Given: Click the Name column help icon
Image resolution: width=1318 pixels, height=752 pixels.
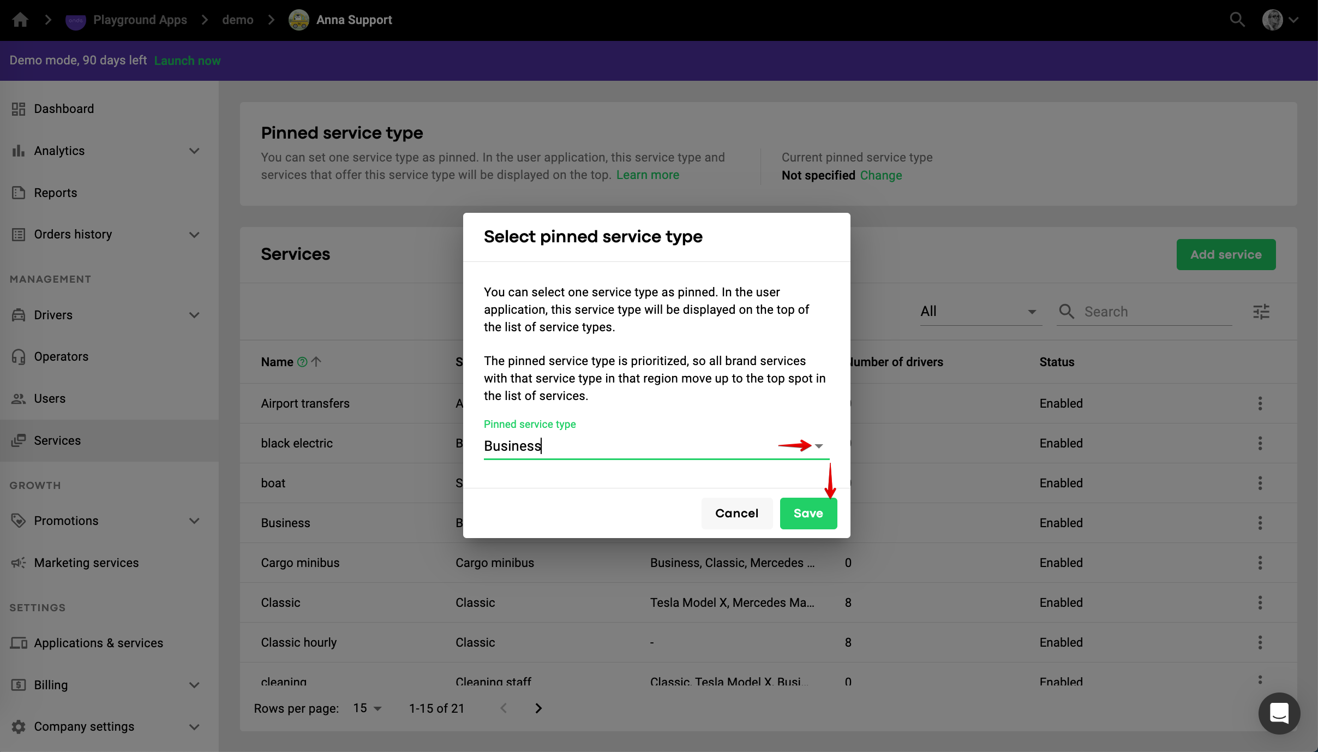Looking at the screenshot, I should (302, 362).
